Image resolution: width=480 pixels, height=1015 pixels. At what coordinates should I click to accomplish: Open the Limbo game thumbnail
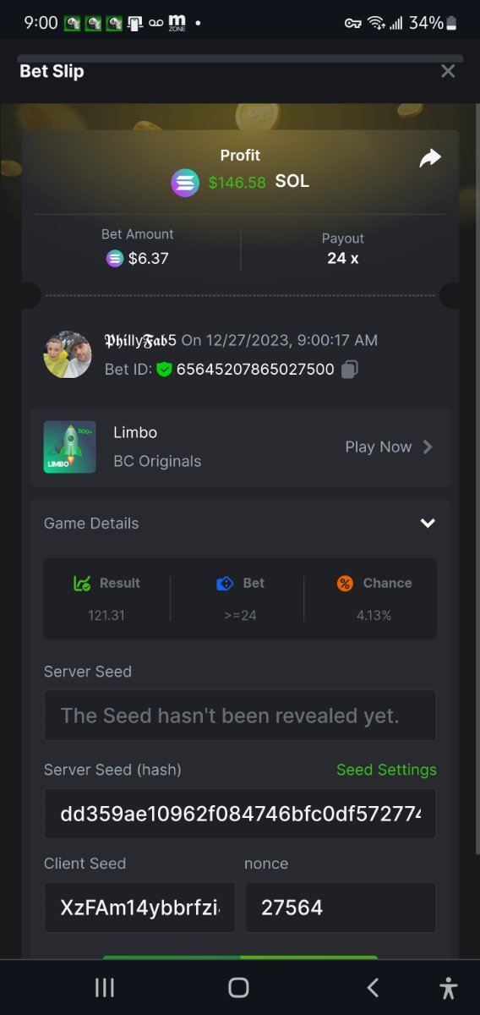coord(70,447)
